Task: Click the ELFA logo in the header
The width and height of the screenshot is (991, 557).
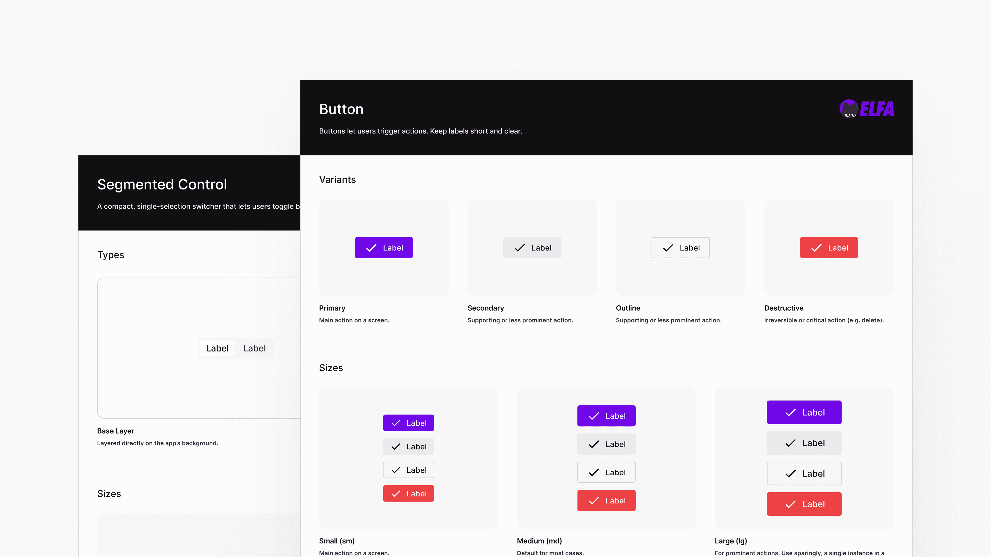Action: [866, 109]
